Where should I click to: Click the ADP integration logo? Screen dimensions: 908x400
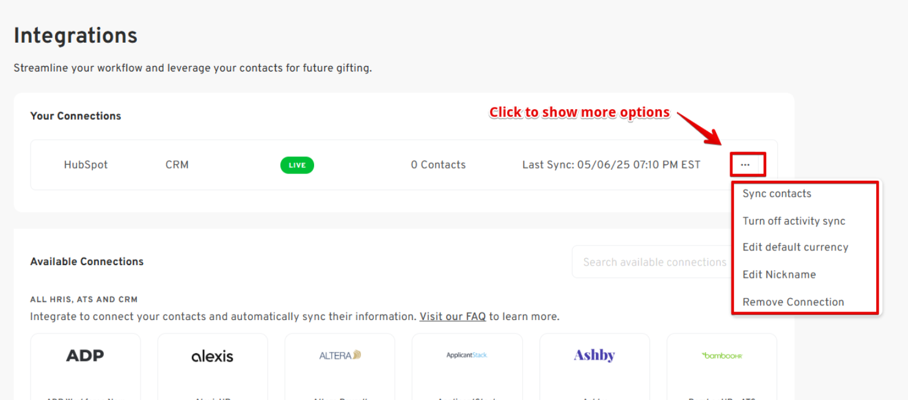coord(85,355)
